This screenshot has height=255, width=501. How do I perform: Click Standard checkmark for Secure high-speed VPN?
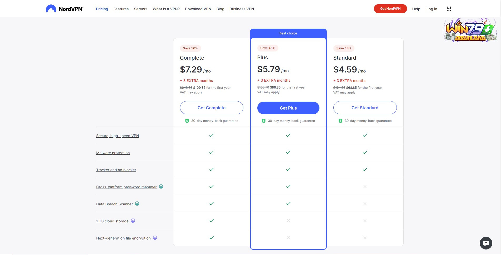click(x=365, y=135)
